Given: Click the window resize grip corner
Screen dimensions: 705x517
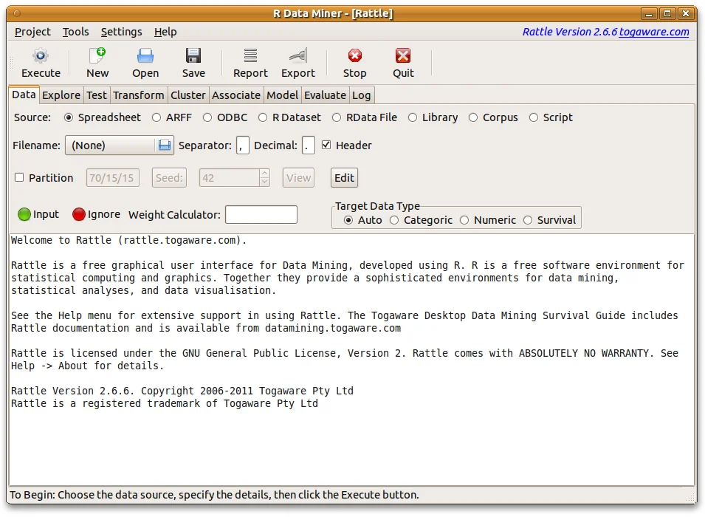Looking at the screenshot, I should (691, 497).
